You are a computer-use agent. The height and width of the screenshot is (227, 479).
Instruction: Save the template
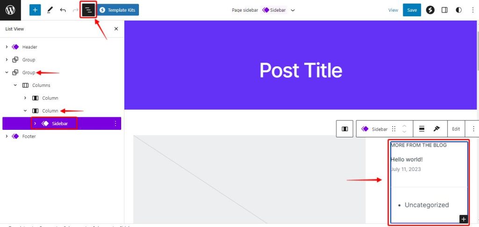point(412,10)
